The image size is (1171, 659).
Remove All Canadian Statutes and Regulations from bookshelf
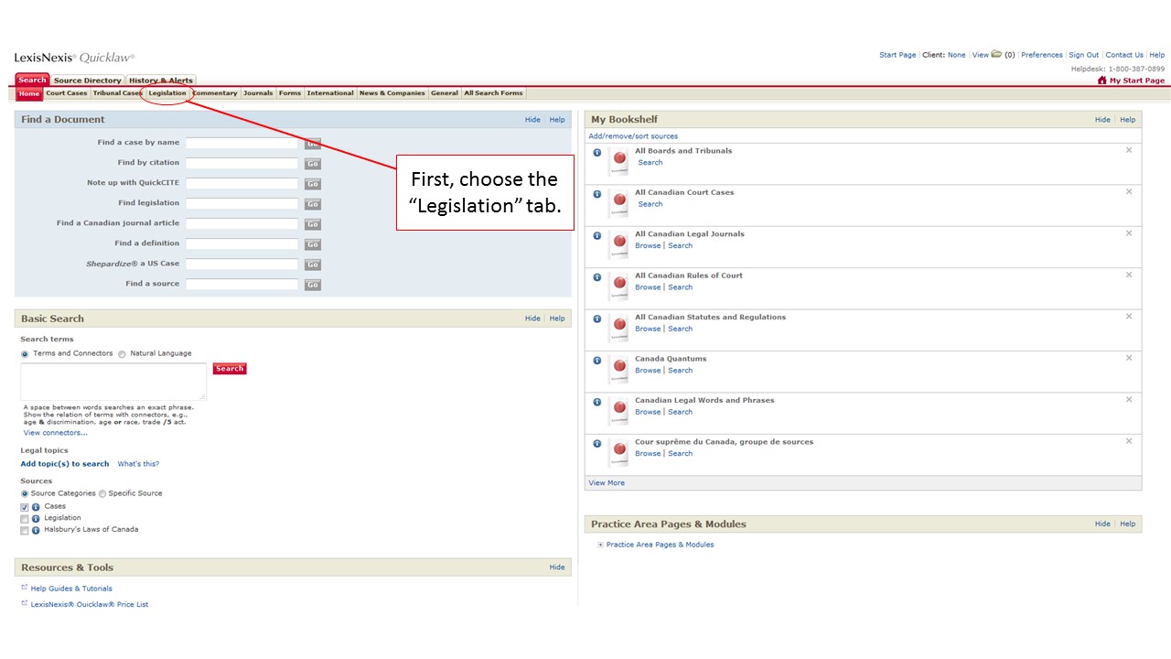(x=1129, y=317)
